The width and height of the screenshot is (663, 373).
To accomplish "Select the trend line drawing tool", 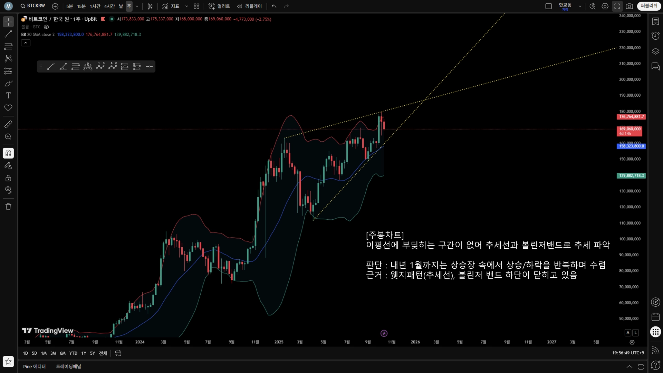I will 8,34.
